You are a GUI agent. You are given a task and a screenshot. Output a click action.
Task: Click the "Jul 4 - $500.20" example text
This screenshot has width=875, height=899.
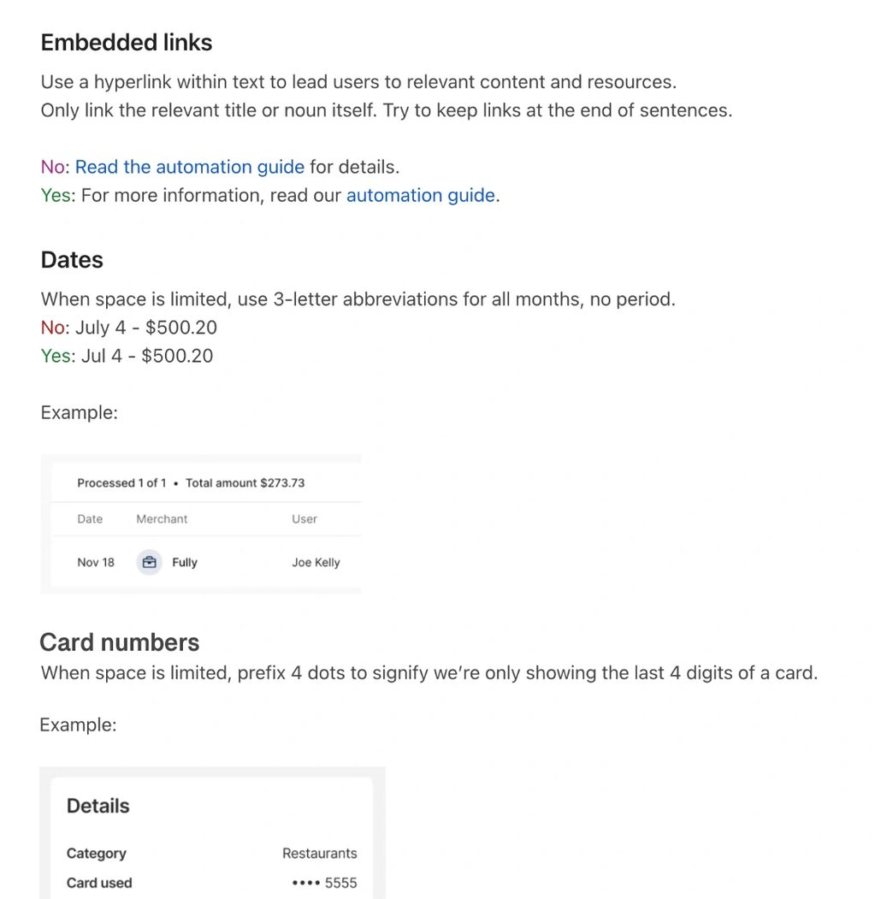pyautogui.click(x=147, y=356)
